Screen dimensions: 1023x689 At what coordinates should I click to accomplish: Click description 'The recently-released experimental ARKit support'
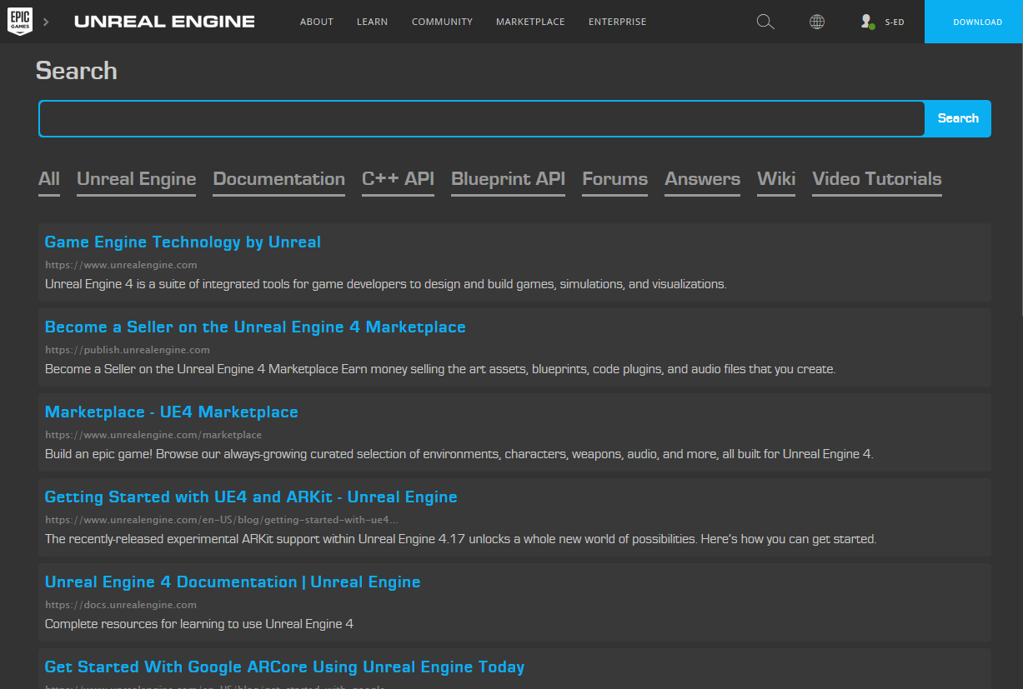[461, 539]
